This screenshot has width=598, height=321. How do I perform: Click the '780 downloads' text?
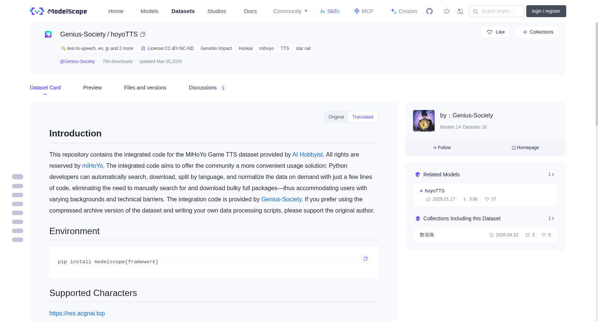[118, 62]
